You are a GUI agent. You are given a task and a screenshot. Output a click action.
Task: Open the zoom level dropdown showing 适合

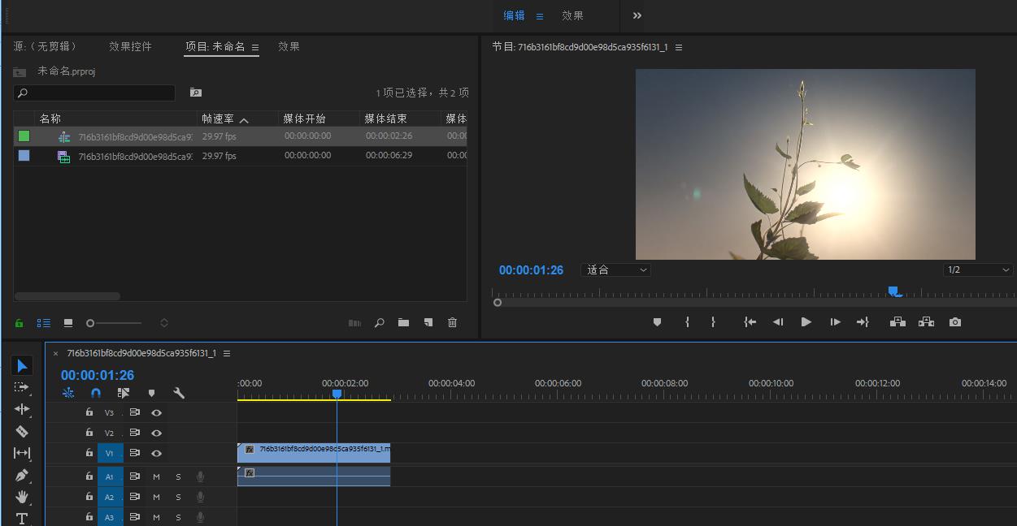[x=615, y=269]
